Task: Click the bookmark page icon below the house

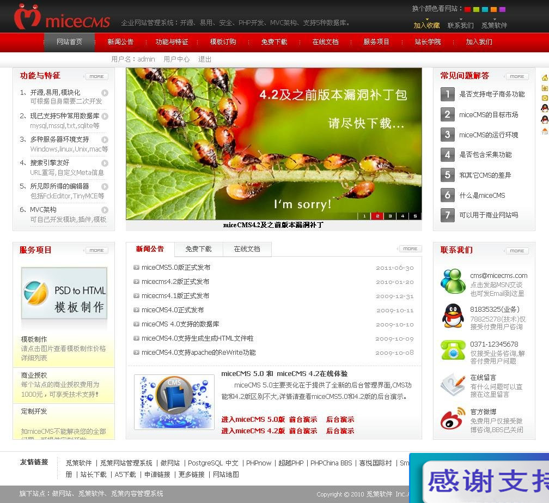Action: (545, 88)
